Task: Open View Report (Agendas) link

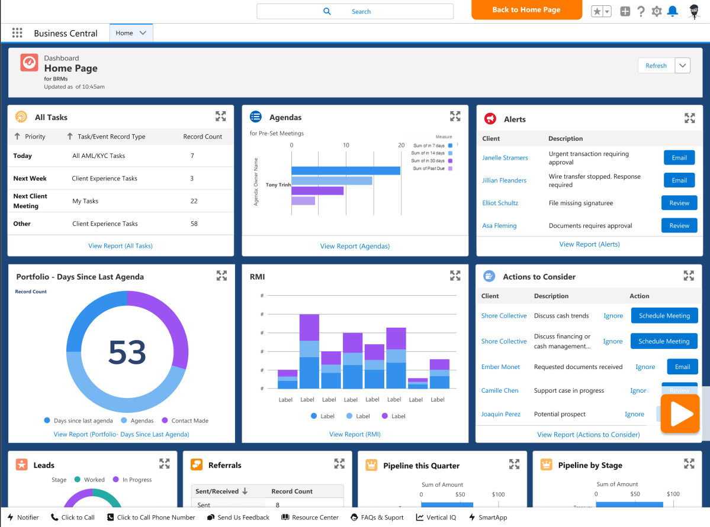Action: [x=355, y=245]
